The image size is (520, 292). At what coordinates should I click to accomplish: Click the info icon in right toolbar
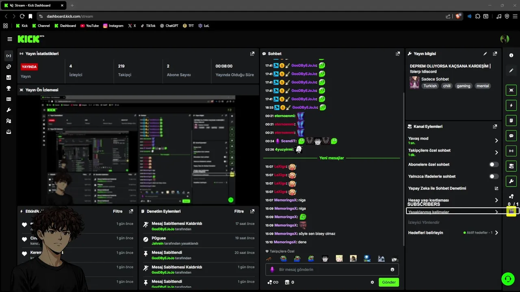(x=511, y=56)
